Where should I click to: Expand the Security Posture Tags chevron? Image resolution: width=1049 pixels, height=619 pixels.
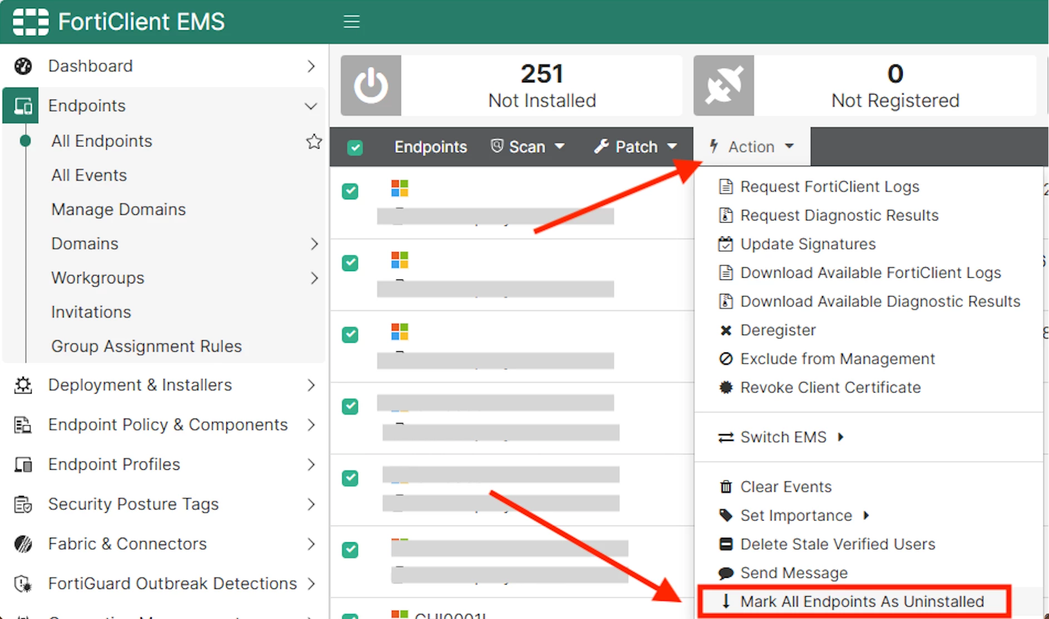pyautogui.click(x=311, y=504)
